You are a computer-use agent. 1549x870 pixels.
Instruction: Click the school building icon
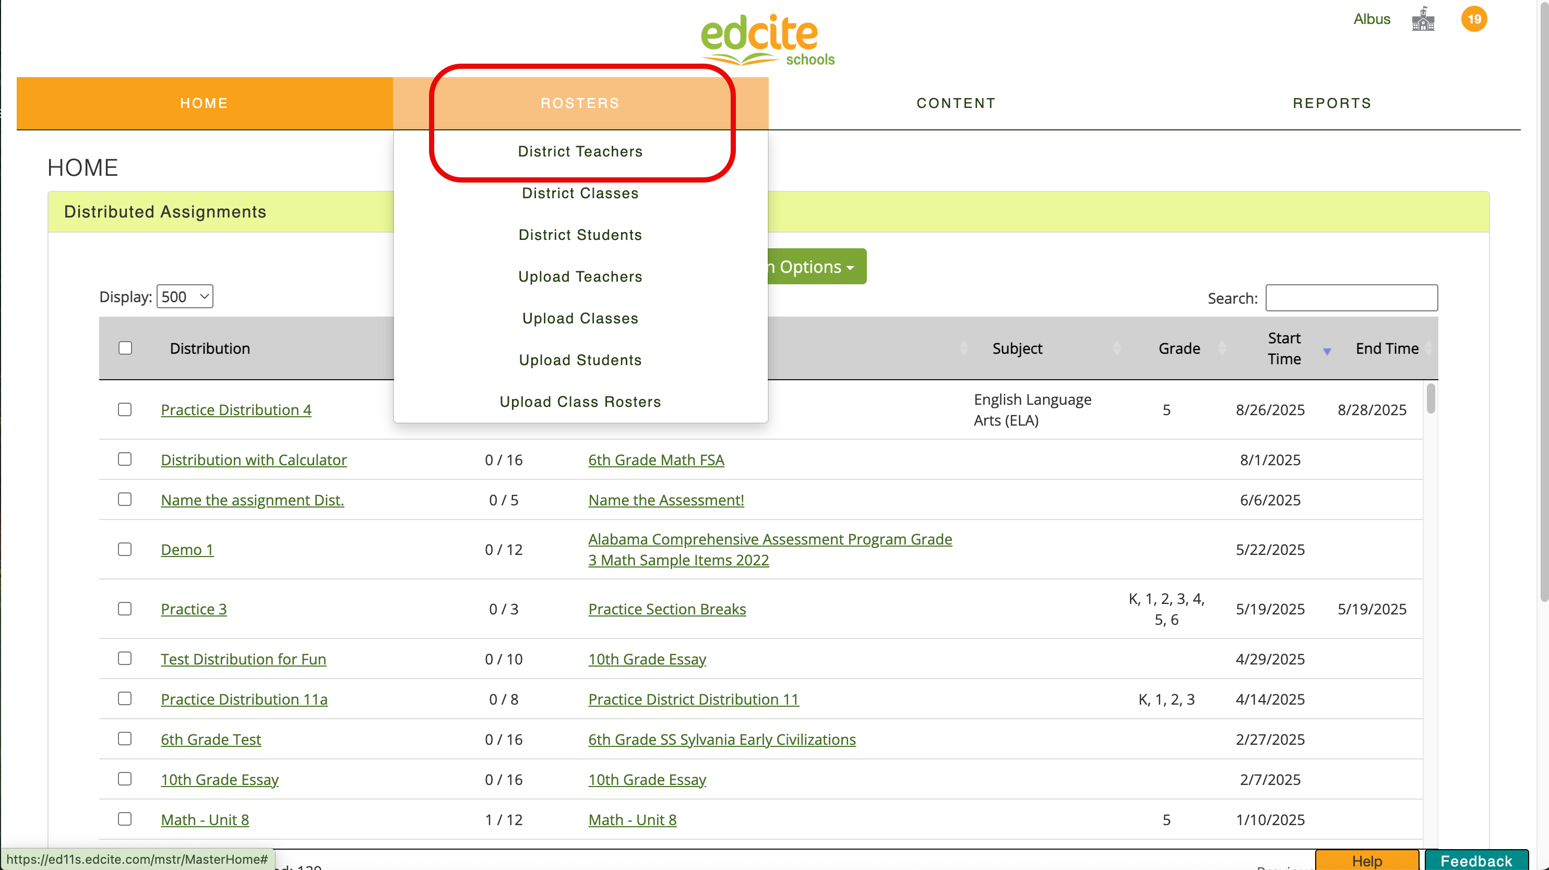click(1423, 19)
